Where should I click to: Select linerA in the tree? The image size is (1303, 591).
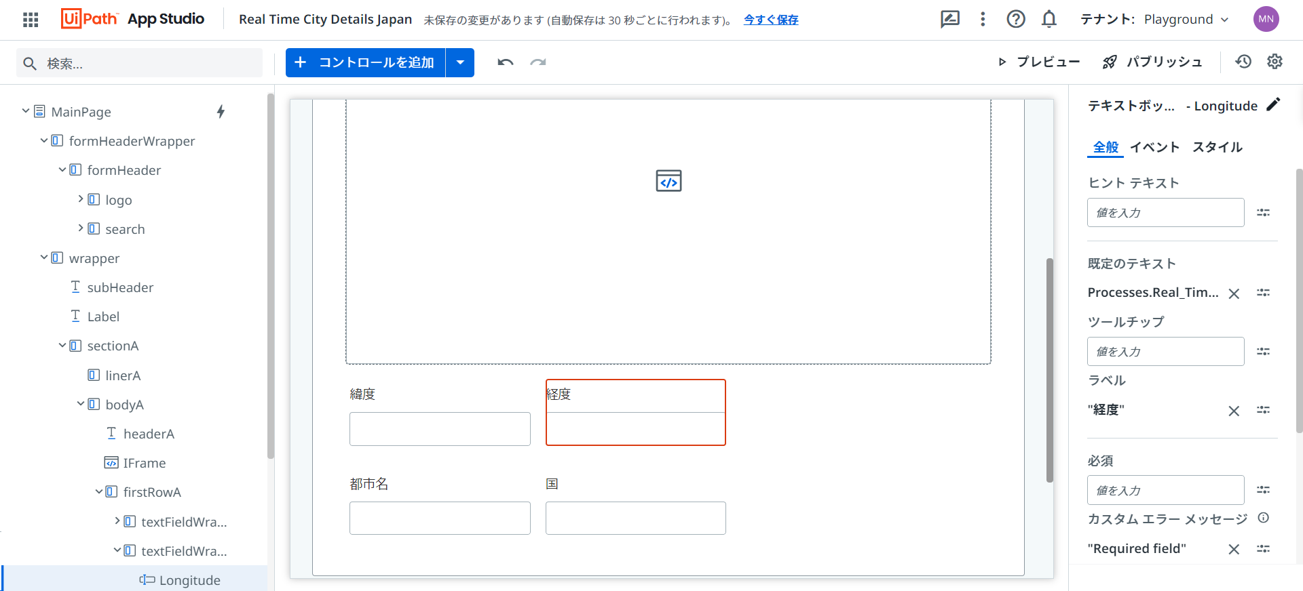(123, 375)
